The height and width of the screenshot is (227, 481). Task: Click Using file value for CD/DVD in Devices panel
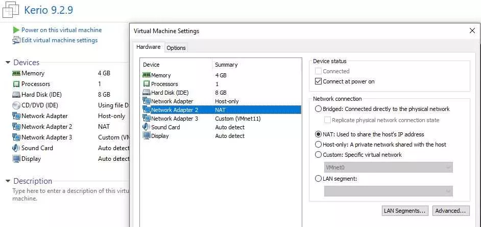point(113,105)
